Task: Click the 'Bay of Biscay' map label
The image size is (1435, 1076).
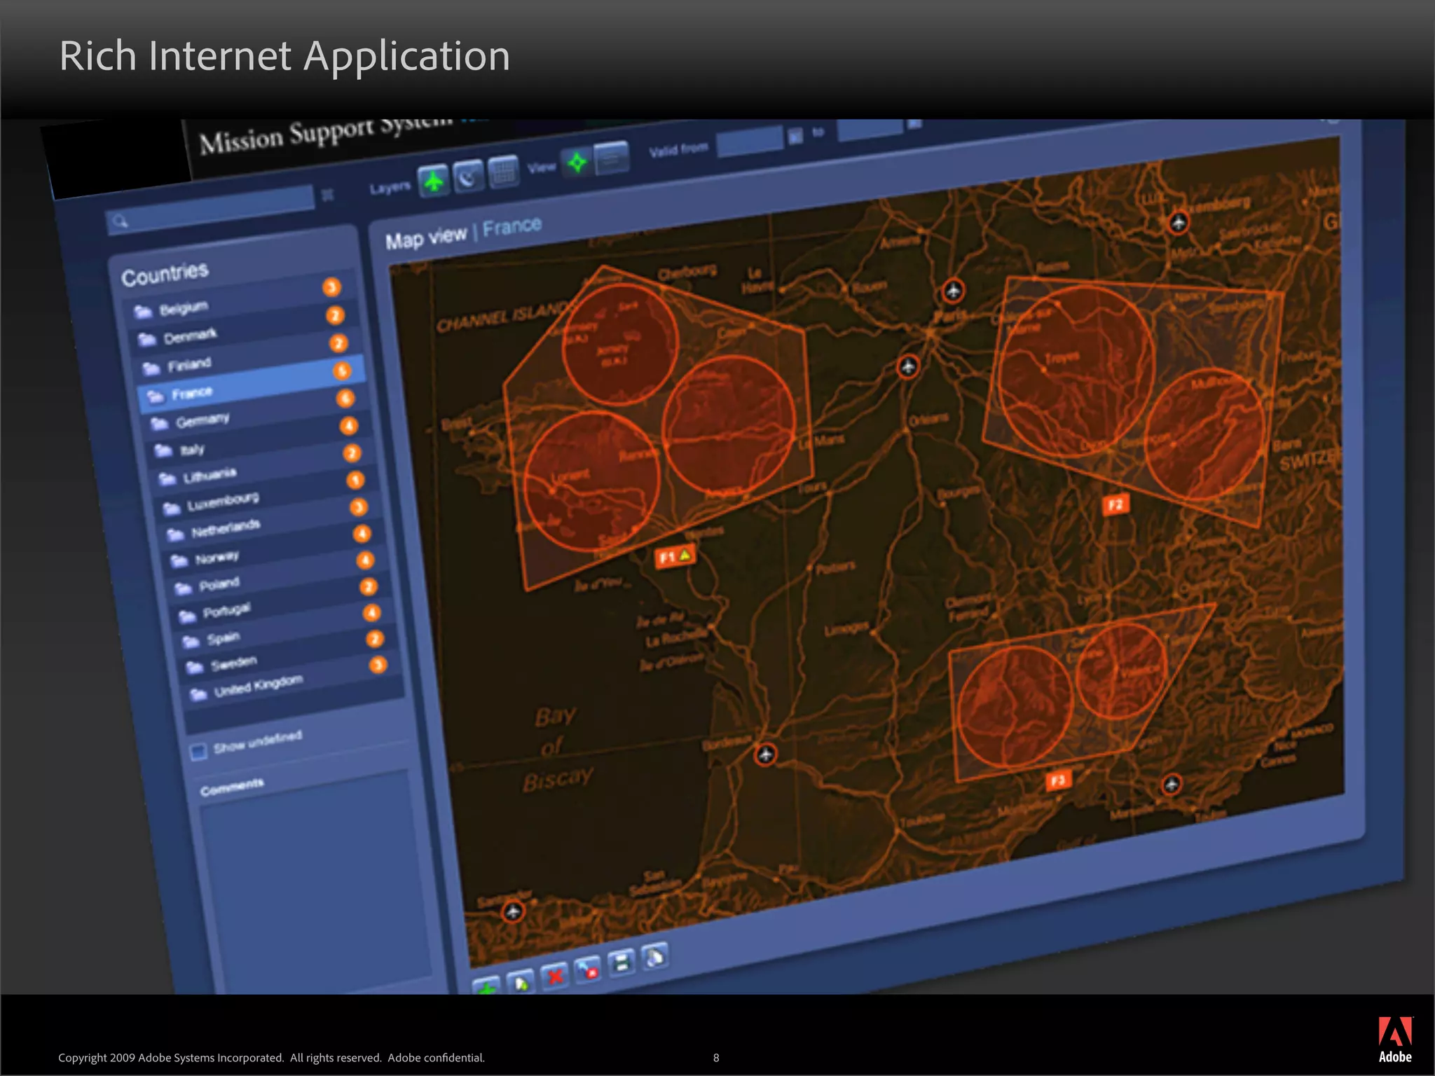Action: pos(559,747)
